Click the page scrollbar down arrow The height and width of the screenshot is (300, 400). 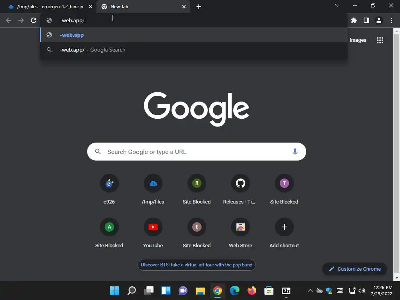pyautogui.click(x=396, y=278)
